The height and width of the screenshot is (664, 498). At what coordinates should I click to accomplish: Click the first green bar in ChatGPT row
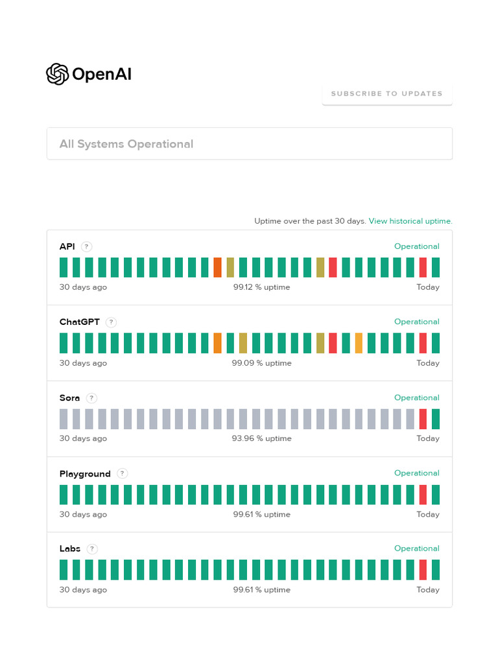click(x=64, y=343)
